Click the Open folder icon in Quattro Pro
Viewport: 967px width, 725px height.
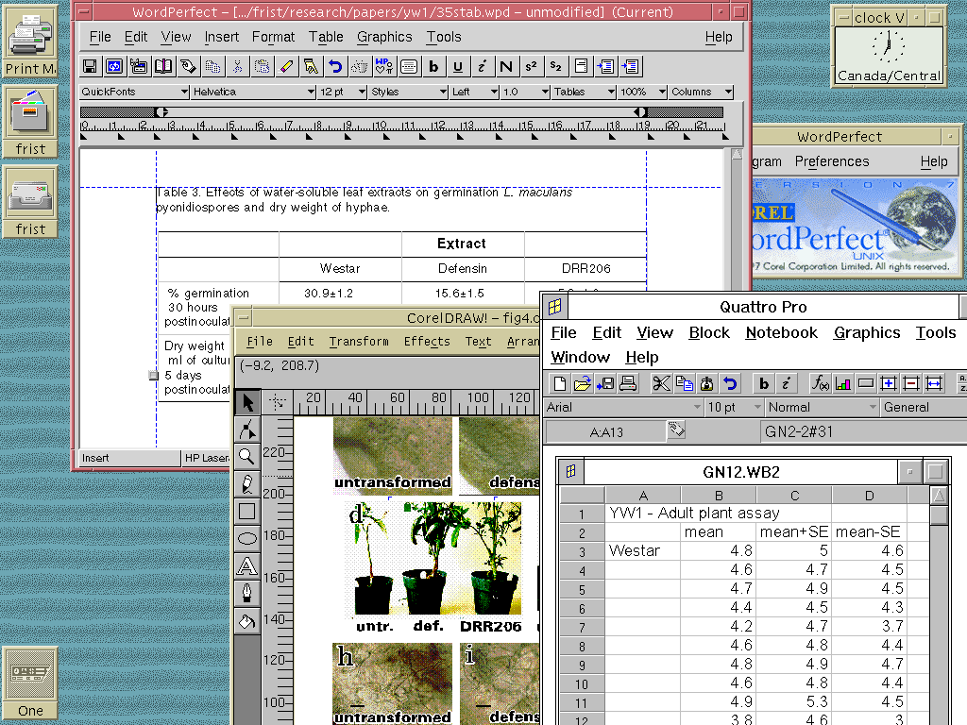click(582, 383)
